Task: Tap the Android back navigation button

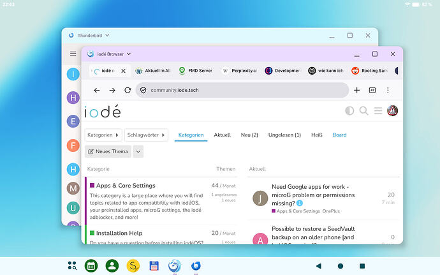Action: [x=318, y=265]
